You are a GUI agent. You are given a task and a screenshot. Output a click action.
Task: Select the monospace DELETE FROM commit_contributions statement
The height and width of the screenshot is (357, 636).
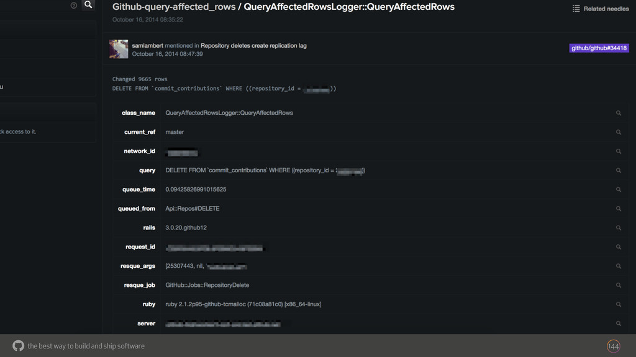(224, 89)
